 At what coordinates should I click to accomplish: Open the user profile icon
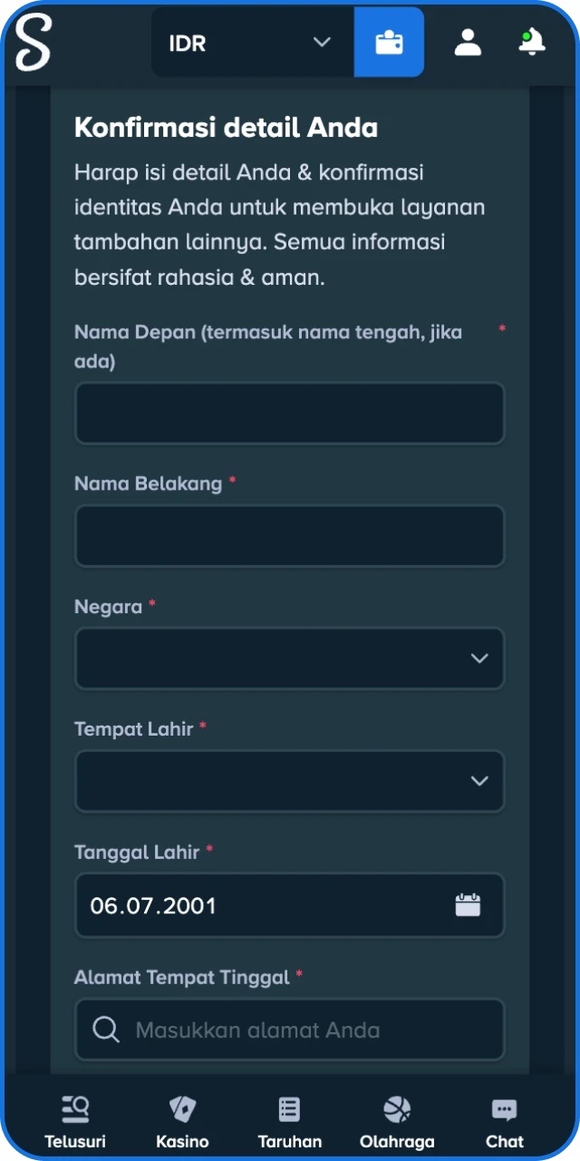[x=468, y=42]
